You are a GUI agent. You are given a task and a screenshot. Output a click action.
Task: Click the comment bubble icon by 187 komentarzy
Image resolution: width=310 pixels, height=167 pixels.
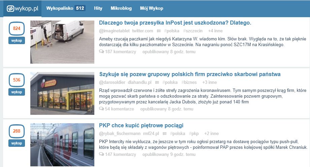coord(101,52)
